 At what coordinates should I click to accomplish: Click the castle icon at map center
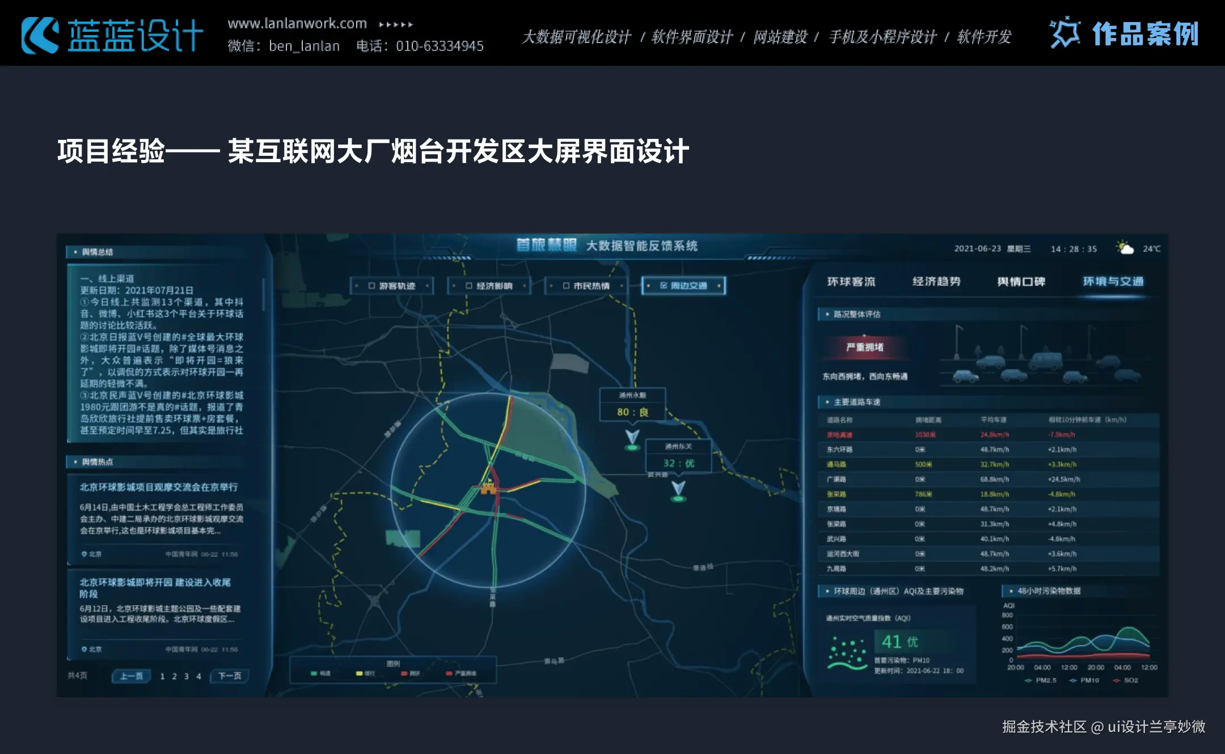click(x=488, y=487)
